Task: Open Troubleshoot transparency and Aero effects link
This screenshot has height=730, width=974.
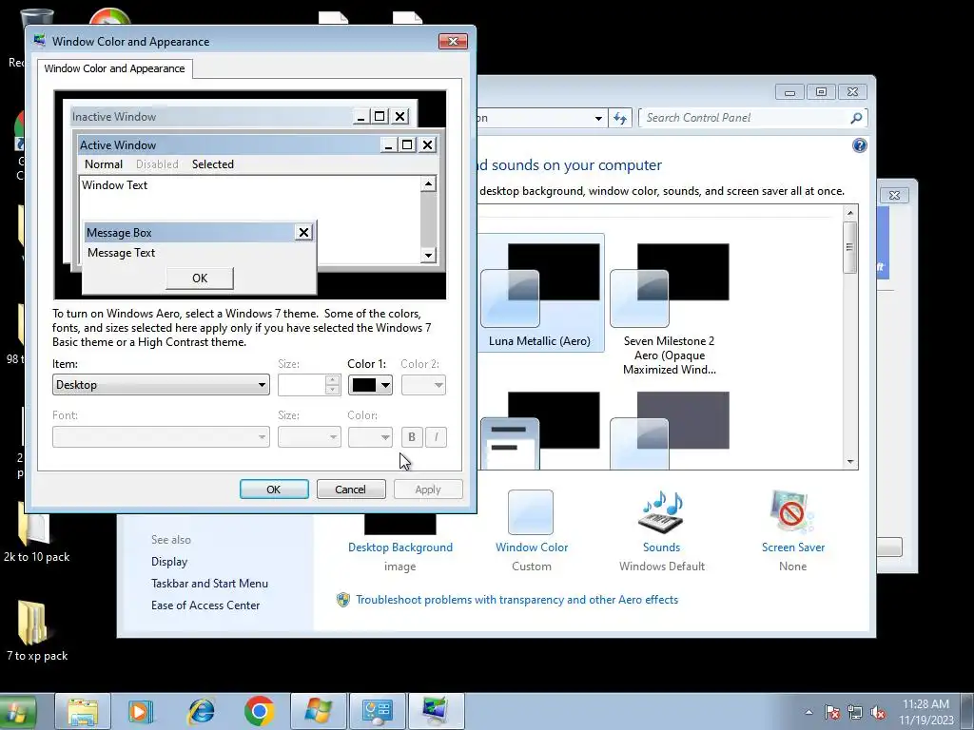Action: pyautogui.click(x=516, y=600)
